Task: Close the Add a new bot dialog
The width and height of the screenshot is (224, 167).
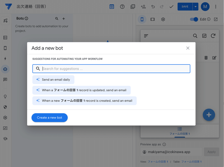Action: click(188, 48)
